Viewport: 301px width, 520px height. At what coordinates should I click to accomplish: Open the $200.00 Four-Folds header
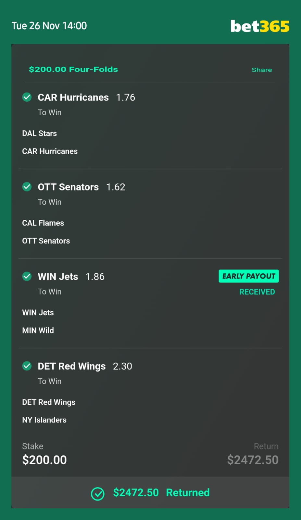[x=73, y=69]
